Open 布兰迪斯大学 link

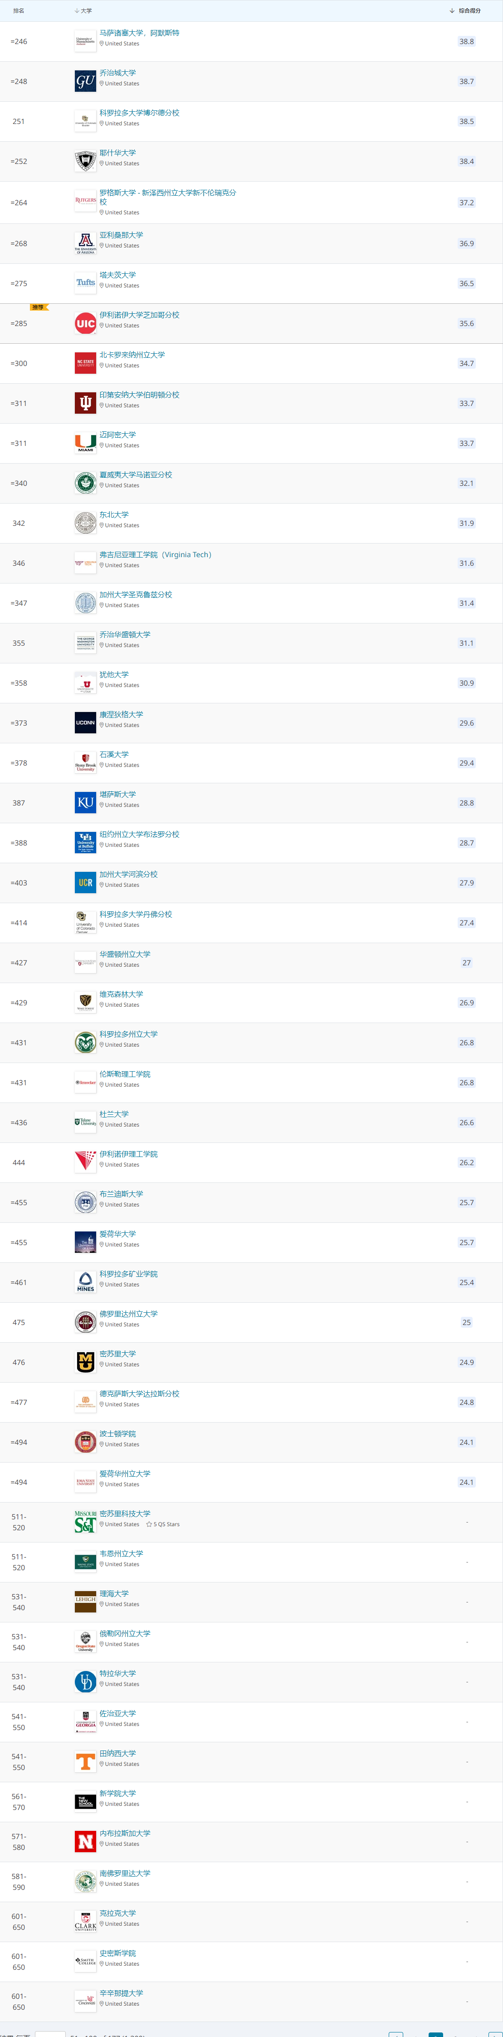(x=121, y=1194)
